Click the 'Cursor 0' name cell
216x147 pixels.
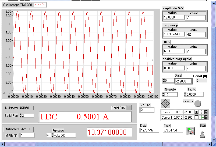167,112
